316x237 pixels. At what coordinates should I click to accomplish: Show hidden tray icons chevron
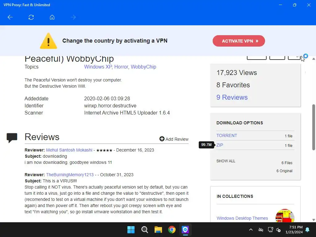click(x=251, y=230)
